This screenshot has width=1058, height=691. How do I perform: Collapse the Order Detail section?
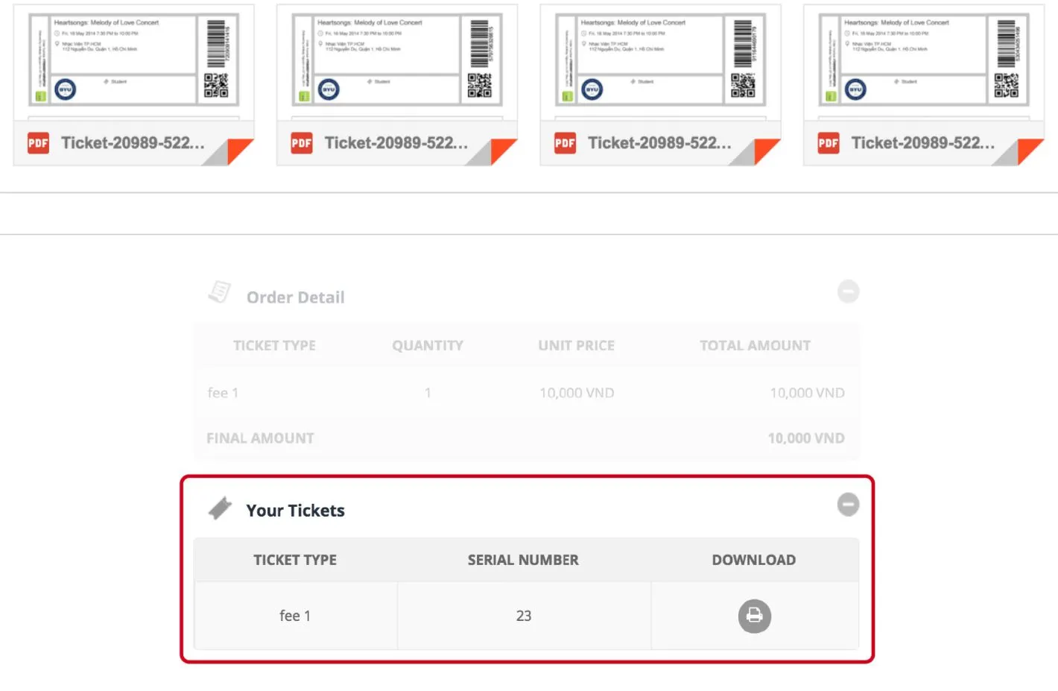click(x=848, y=291)
